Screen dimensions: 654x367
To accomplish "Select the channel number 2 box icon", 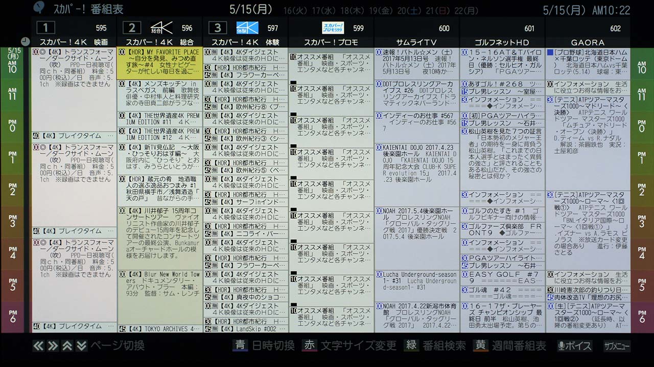I will click(132, 28).
